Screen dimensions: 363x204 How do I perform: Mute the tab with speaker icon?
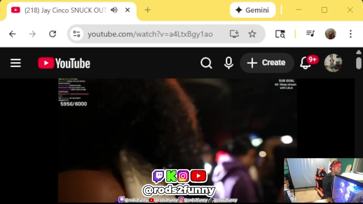(114, 10)
